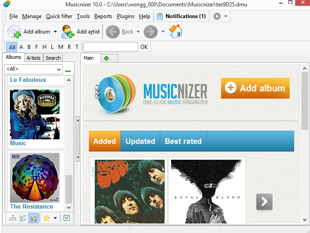The width and height of the screenshot is (310, 233).
Task: Open the Tools menu
Action: click(83, 16)
